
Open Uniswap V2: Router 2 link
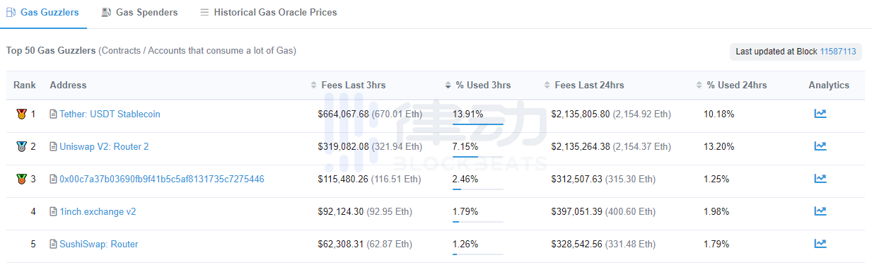(104, 146)
